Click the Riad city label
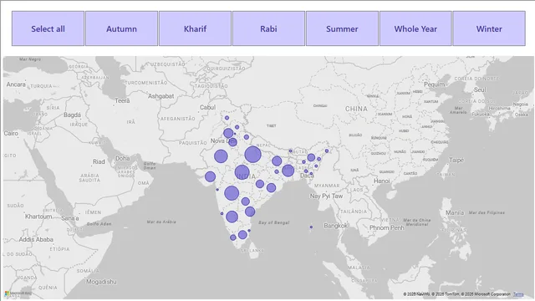Image resolution: width=535 pixels, height=301 pixels. tap(99, 161)
